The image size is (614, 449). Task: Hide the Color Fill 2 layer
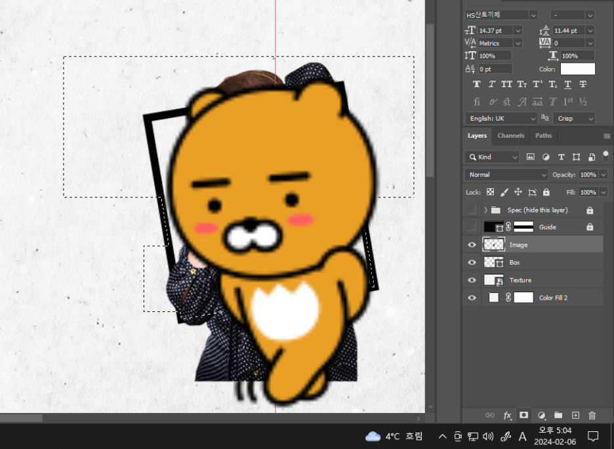click(x=472, y=298)
